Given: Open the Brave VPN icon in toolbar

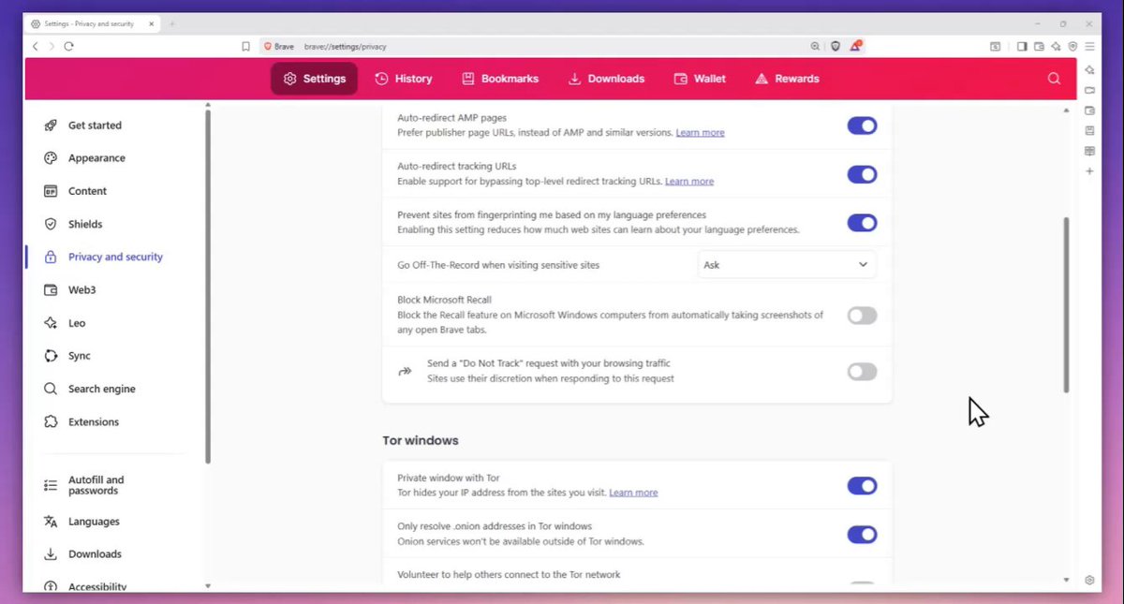Looking at the screenshot, I should pos(1072,46).
